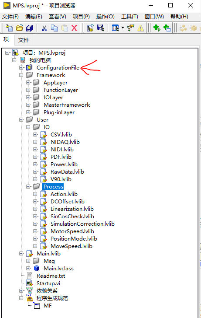Open the 工具(T) menu
201x318 pixels.
[x=129, y=17]
